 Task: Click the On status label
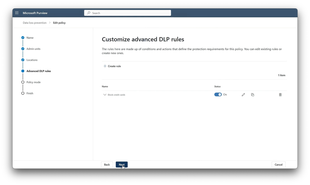click(225, 95)
